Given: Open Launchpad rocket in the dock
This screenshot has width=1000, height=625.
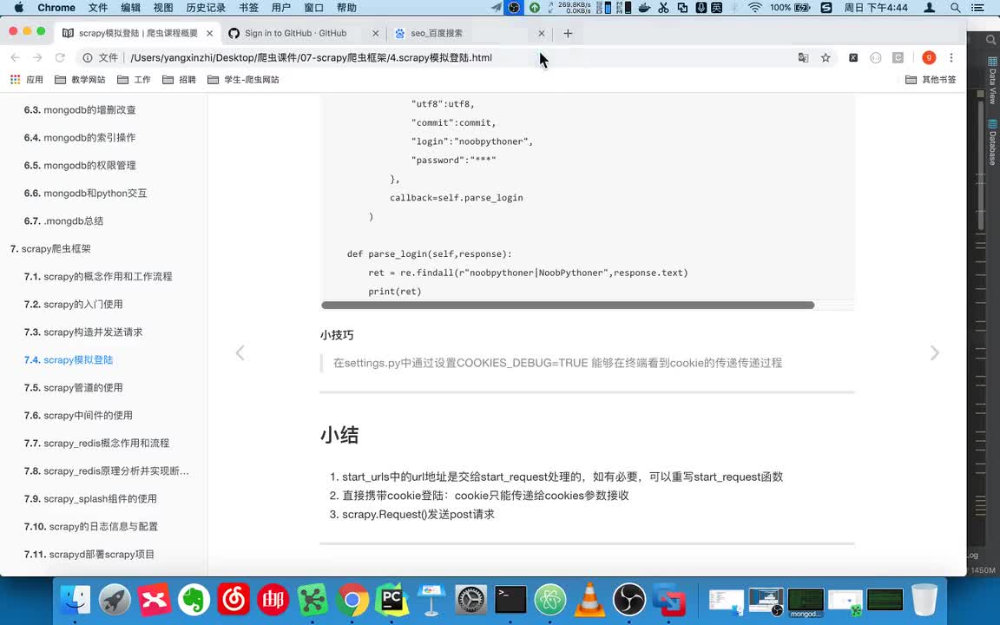Looking at the screenshot, I should pyautogui.click(x=115, y=600).
